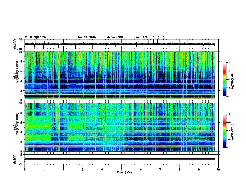Select the date label "Jan. 23, 2026"
This screenshot has height=190, width=246.
tap(87, 37)
